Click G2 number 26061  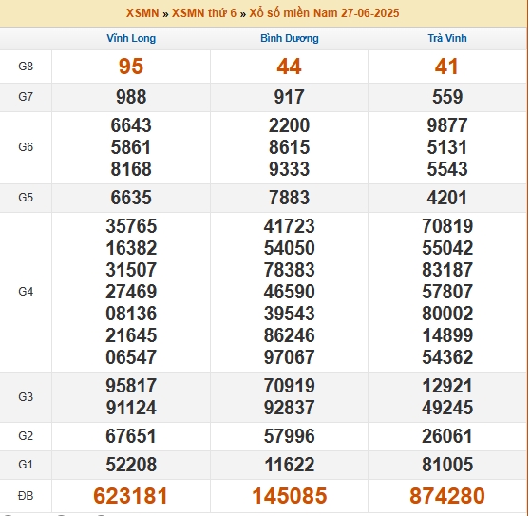tap(447, 436)
